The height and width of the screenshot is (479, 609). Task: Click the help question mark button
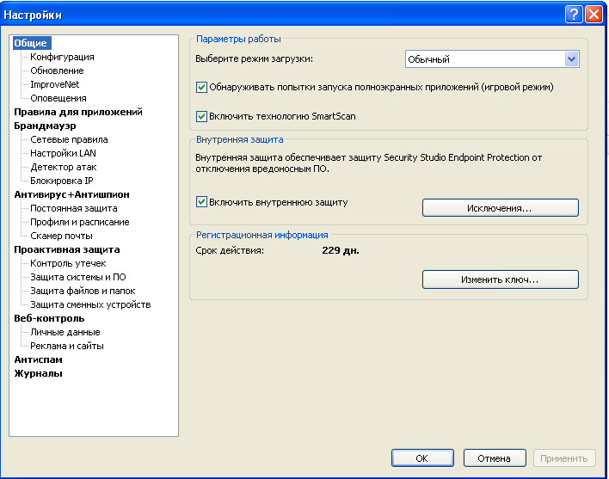pos(574,15)
